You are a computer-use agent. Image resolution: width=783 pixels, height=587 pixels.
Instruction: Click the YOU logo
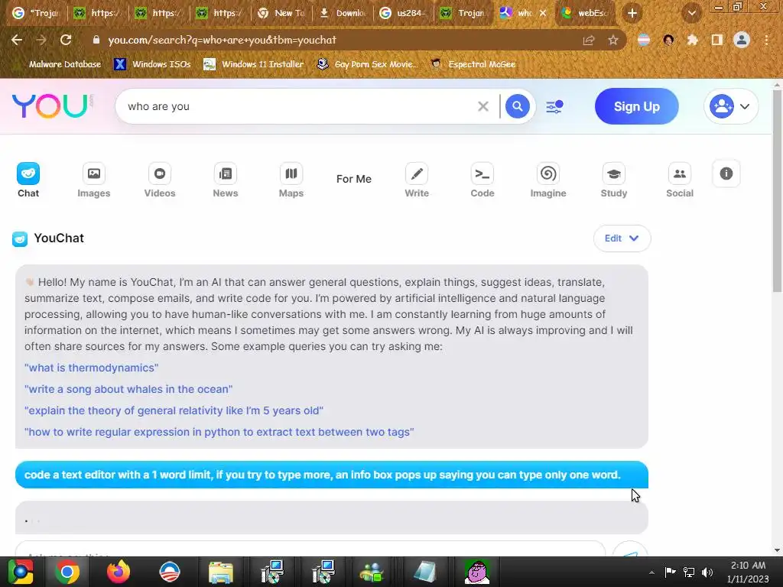coord(53,105)
